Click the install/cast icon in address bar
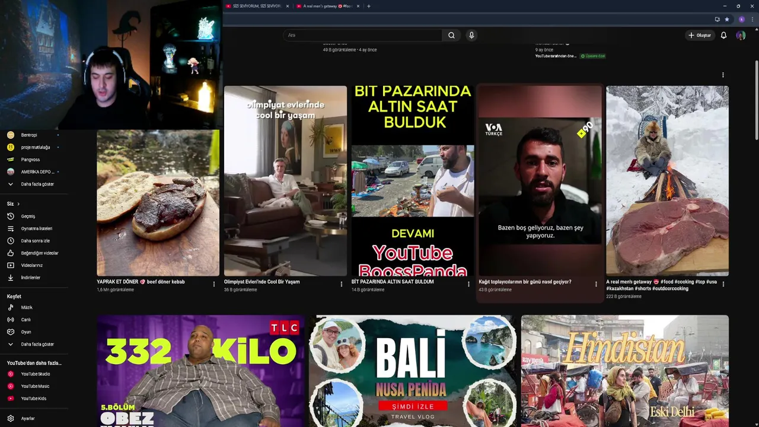The height and width of the screenshot is (427, 759). pos(717,19)
